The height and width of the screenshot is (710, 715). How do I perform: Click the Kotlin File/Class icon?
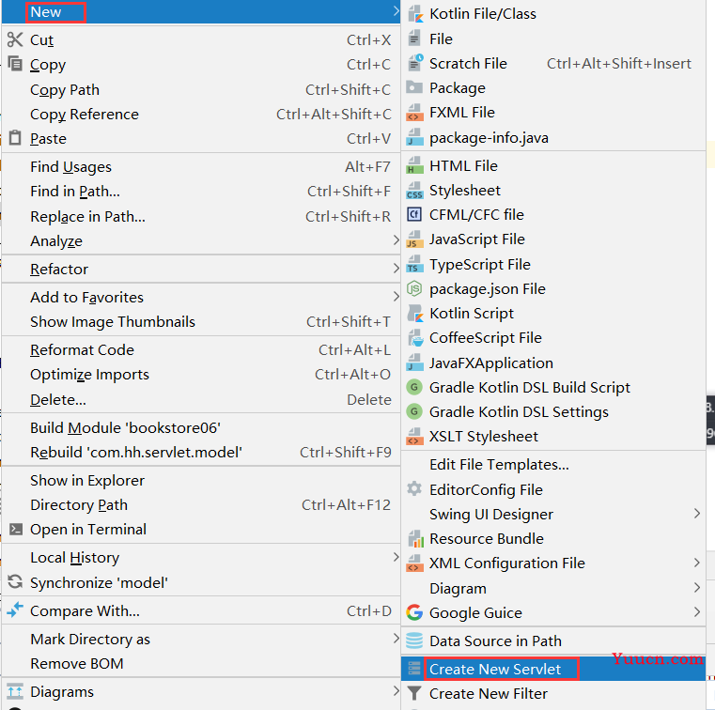415,14
